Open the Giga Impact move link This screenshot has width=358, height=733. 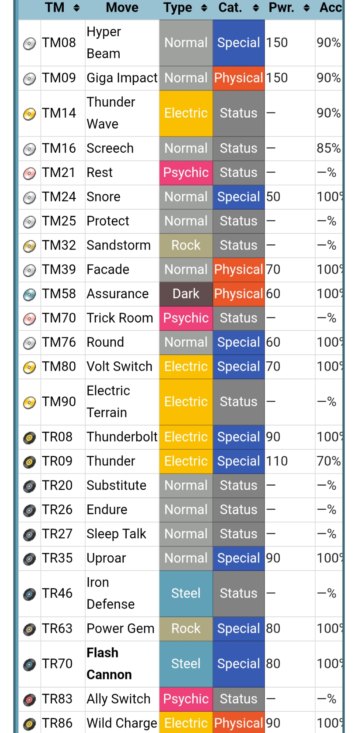pos(122,78)
